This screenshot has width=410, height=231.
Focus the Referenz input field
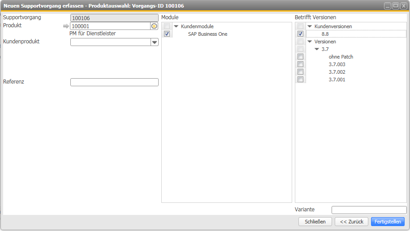[x=114, y=82]
